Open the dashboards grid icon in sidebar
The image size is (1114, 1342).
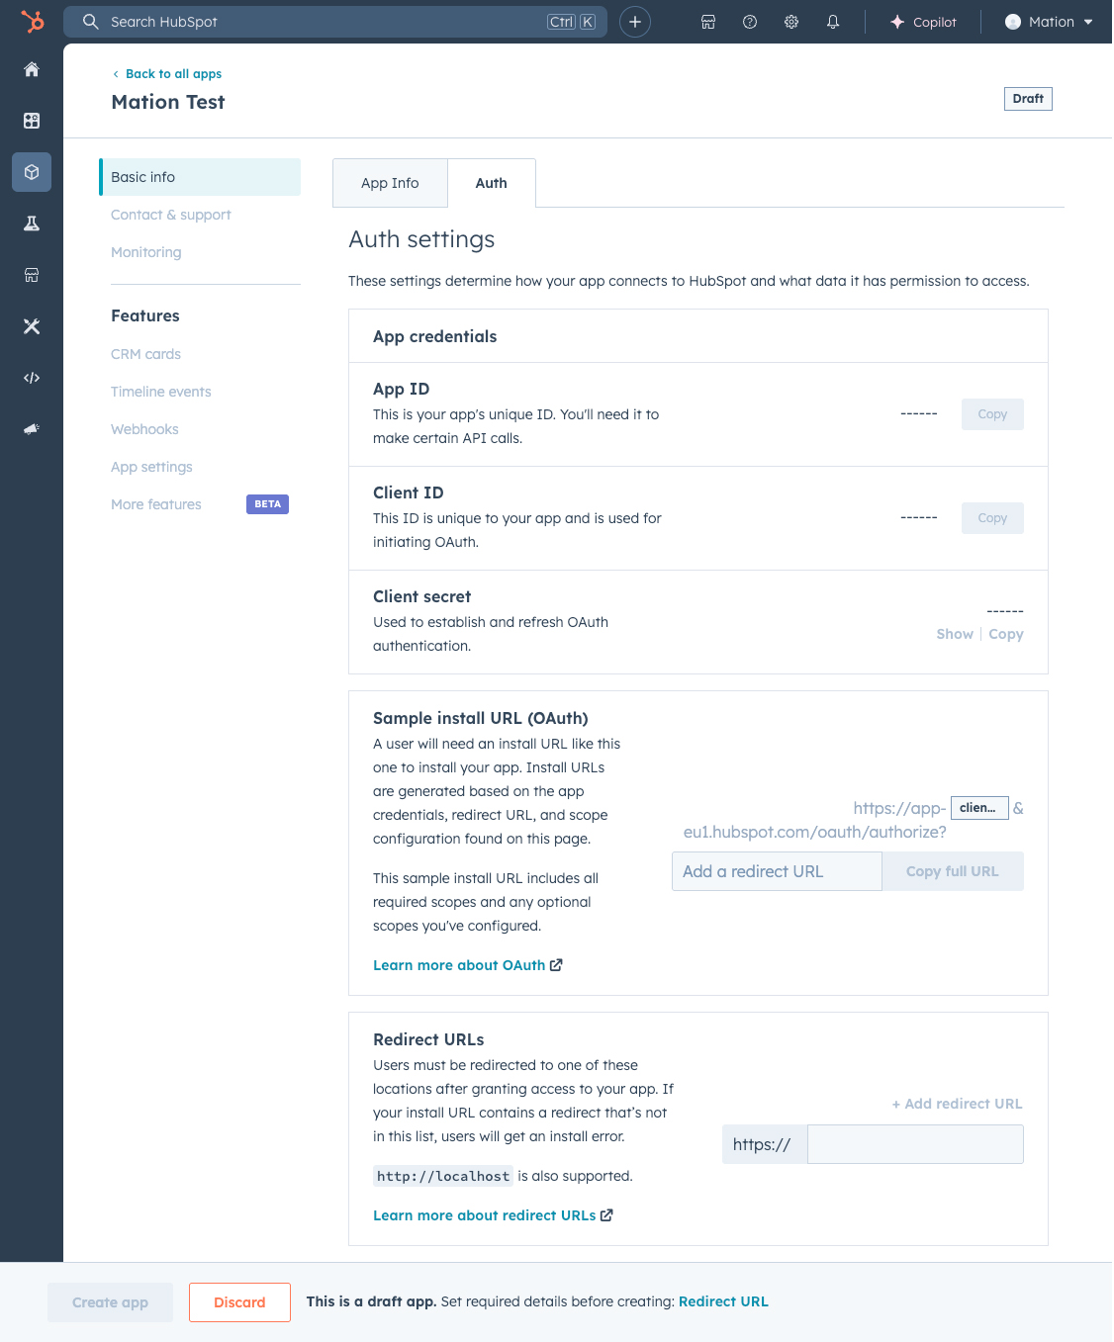(32, 121)
